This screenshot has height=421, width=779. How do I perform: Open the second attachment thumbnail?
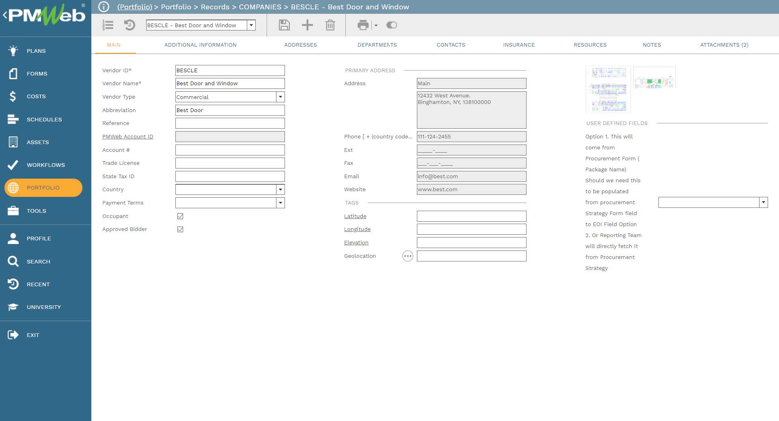click(654, 78)
